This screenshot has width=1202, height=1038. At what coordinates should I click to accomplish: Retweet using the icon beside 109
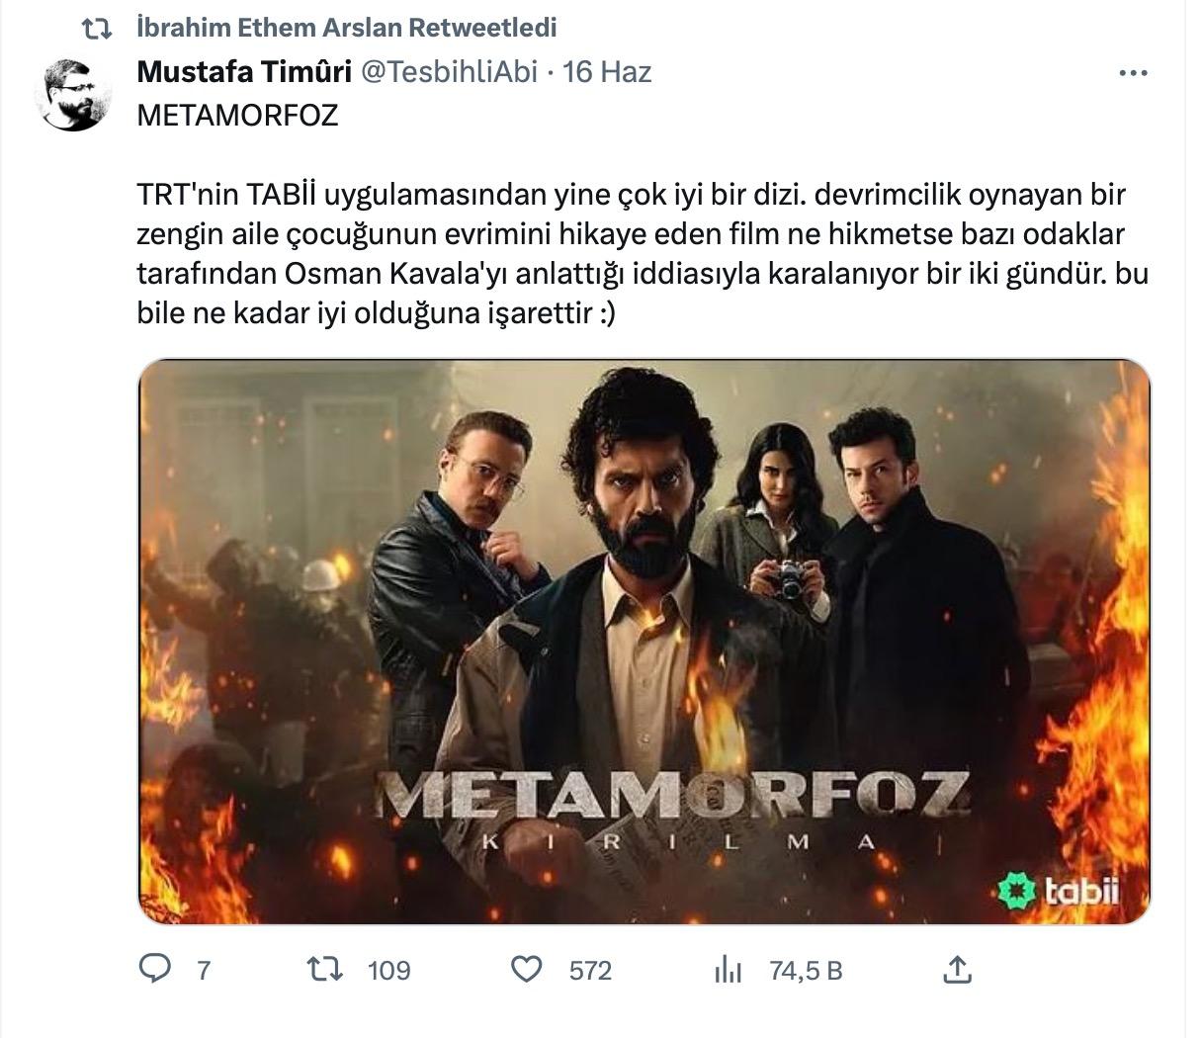(x=325, y=970)
